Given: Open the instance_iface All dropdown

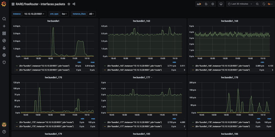Looking at the screenshot, I should 92,14.
